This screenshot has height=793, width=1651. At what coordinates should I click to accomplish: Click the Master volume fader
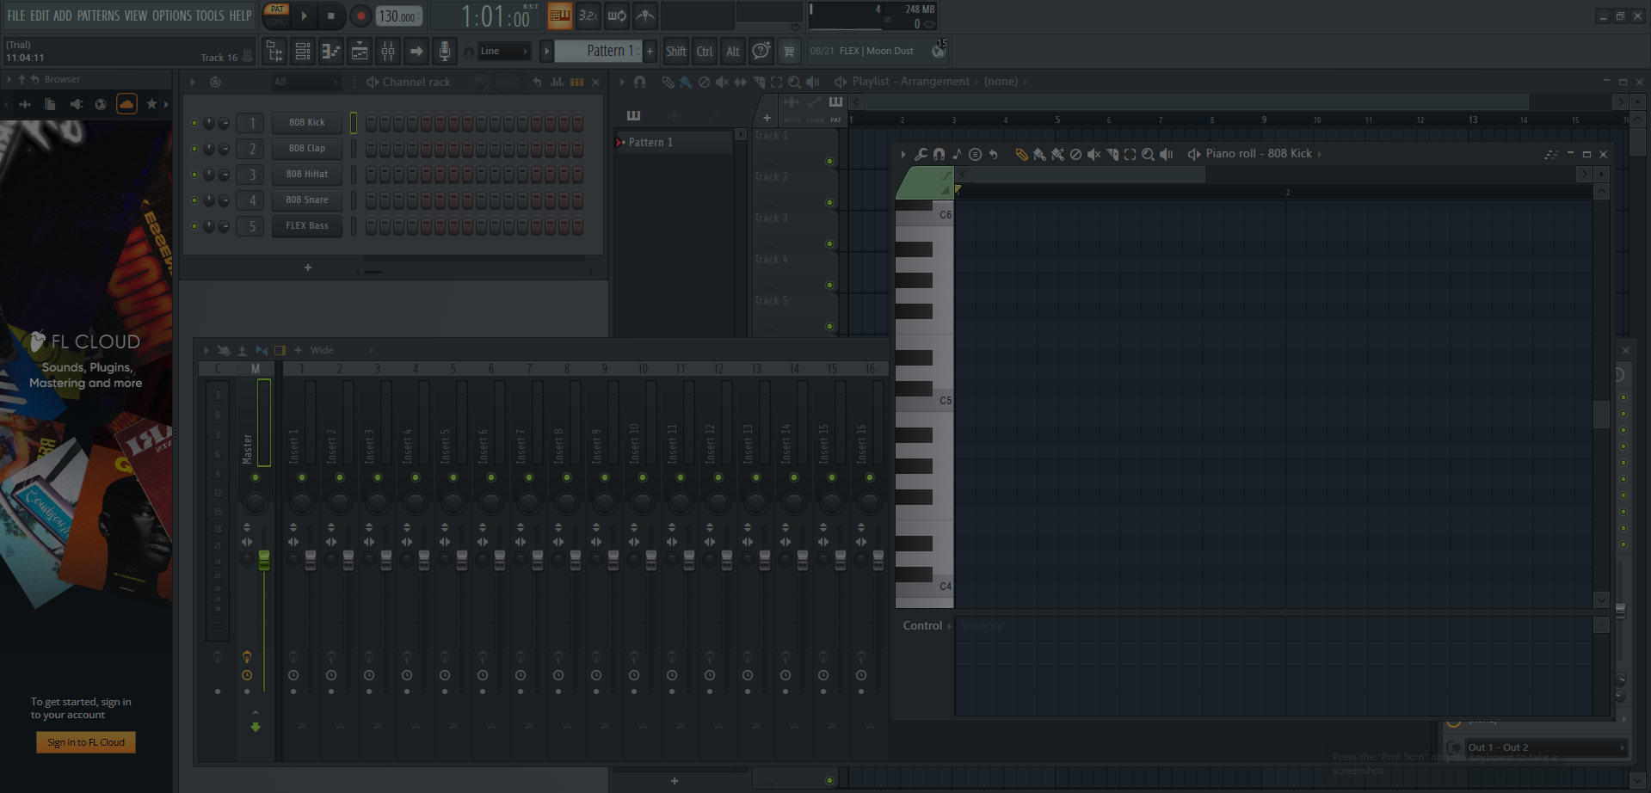click(264, 560)
